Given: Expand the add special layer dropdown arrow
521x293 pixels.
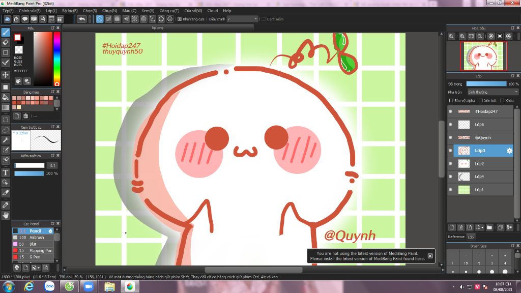Looking at the screenshot, I should tap(482, 228).
